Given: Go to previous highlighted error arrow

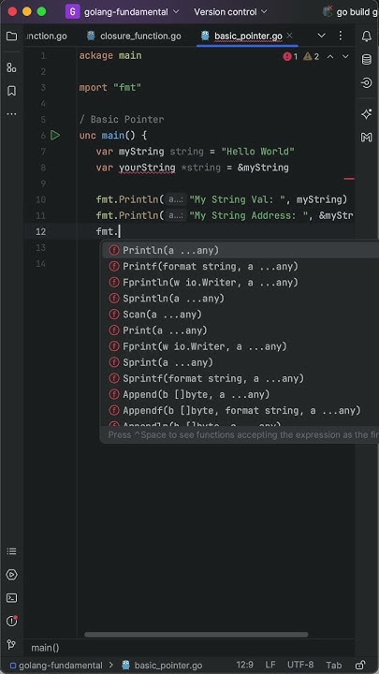Looking at the screenshot, I should click(x=330, y=56).
